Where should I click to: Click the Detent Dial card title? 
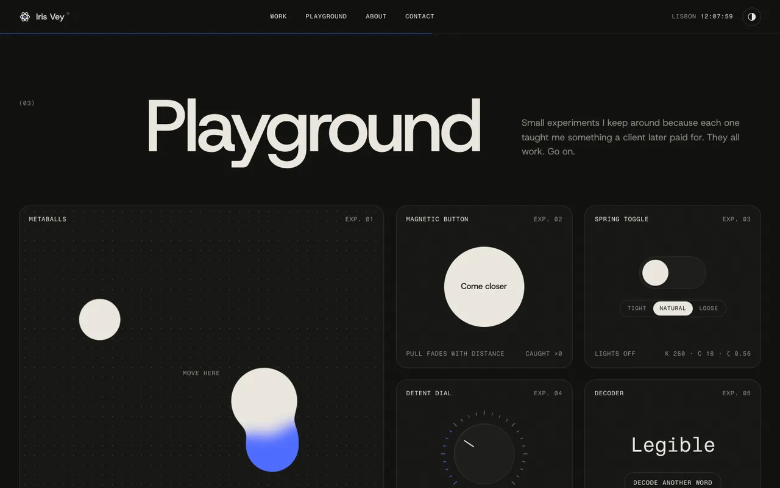(429, 393)
